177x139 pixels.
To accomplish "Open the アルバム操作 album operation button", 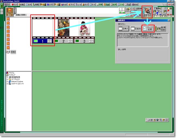I will point(10,12).
